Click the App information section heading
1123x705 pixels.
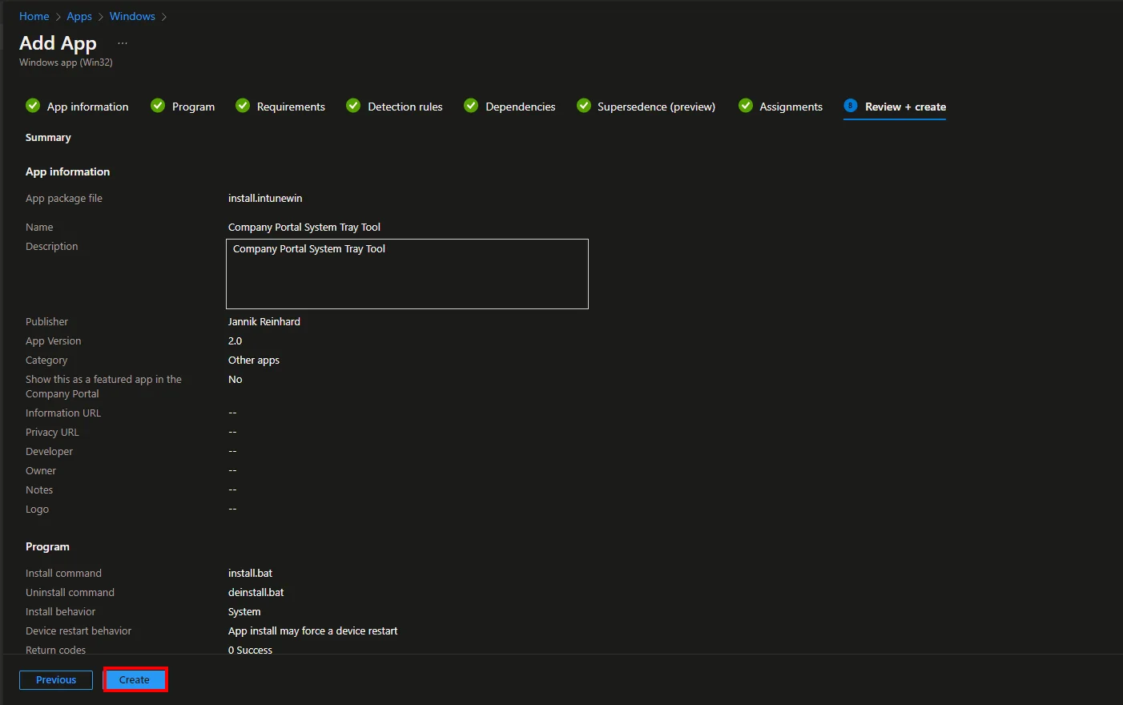pos(68,171)
